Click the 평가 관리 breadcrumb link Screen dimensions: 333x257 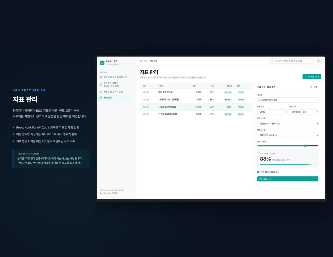point(143,61)
